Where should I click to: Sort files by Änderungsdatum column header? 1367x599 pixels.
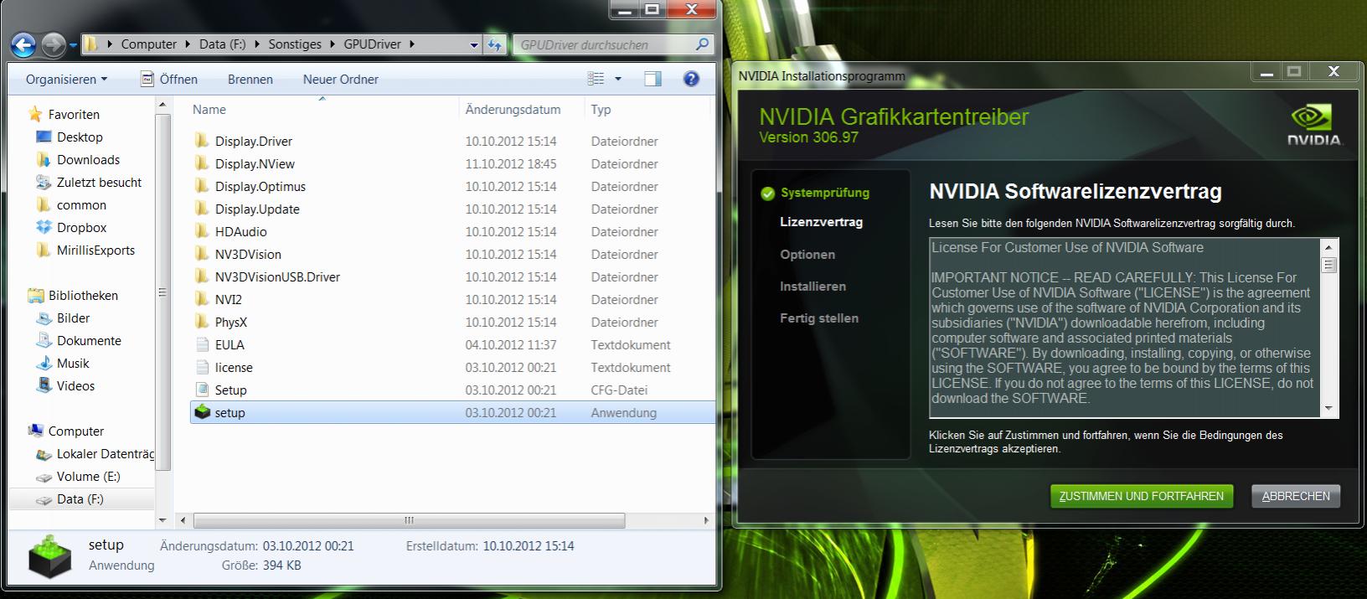(513, 109)
